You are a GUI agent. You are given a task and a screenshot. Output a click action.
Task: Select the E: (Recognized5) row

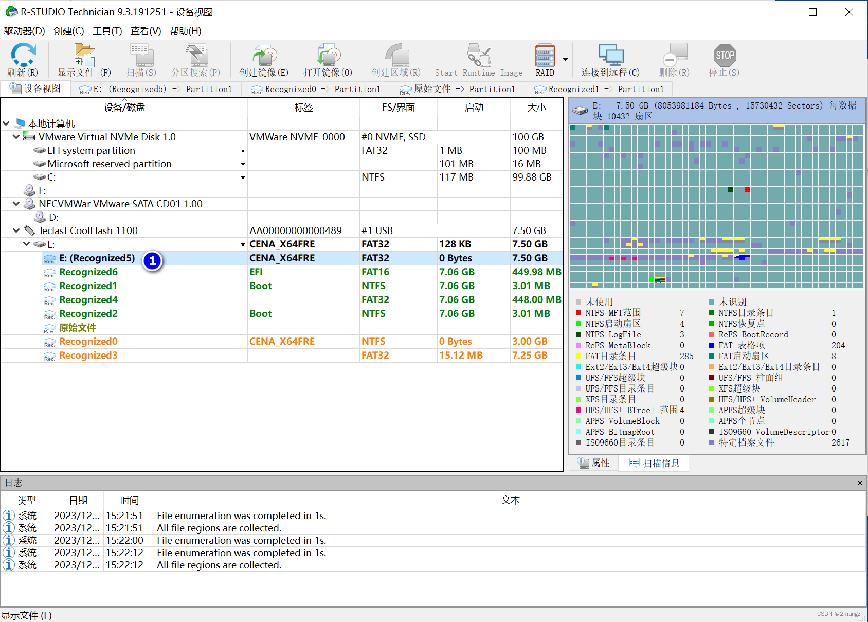click(282, 258)
